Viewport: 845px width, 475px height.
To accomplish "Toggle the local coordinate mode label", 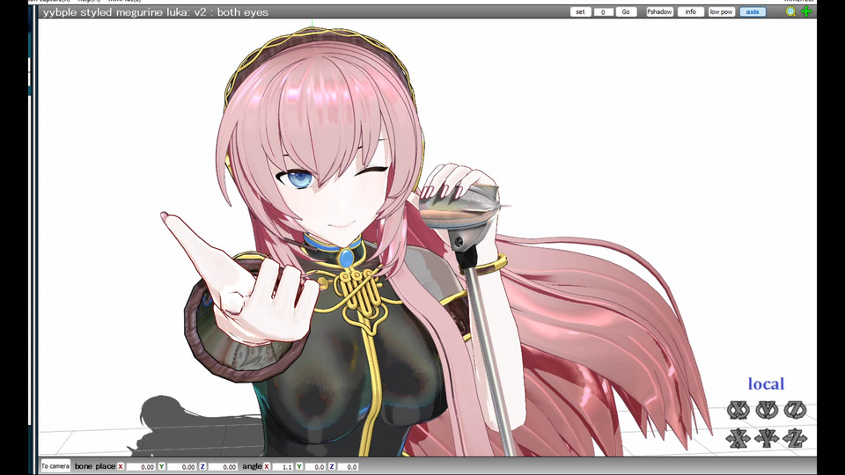I will [x=766, y=384].
